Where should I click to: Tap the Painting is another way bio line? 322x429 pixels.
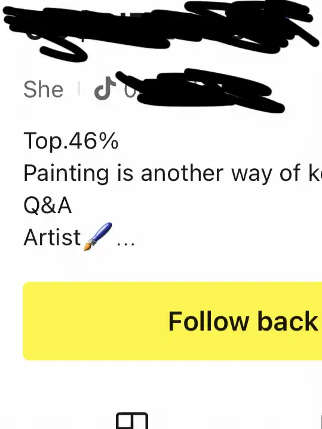tap(173, 174)
